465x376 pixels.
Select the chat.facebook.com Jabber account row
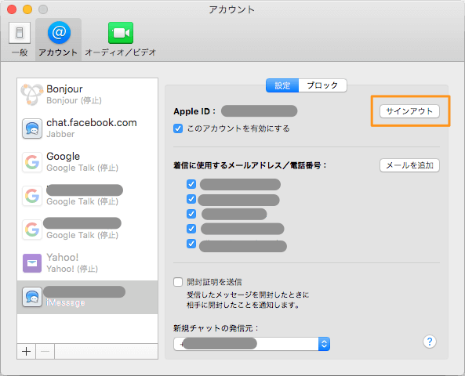88,128
